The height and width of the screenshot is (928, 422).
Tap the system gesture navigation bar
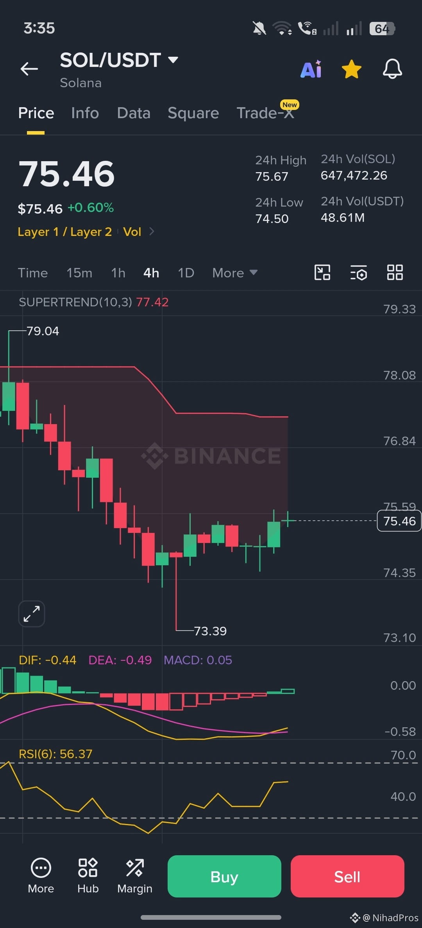[x=211, y=917]
